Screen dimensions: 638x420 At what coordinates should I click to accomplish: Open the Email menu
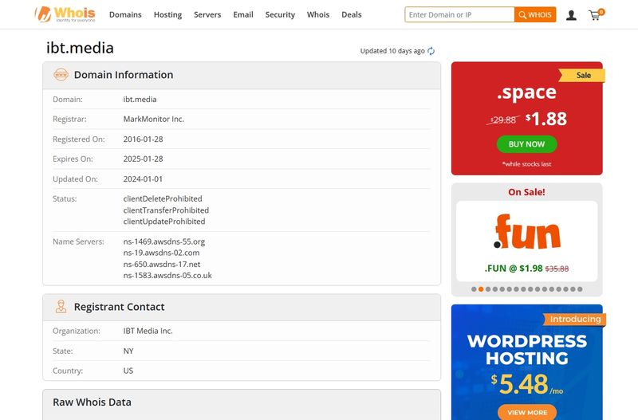point(243,14)
